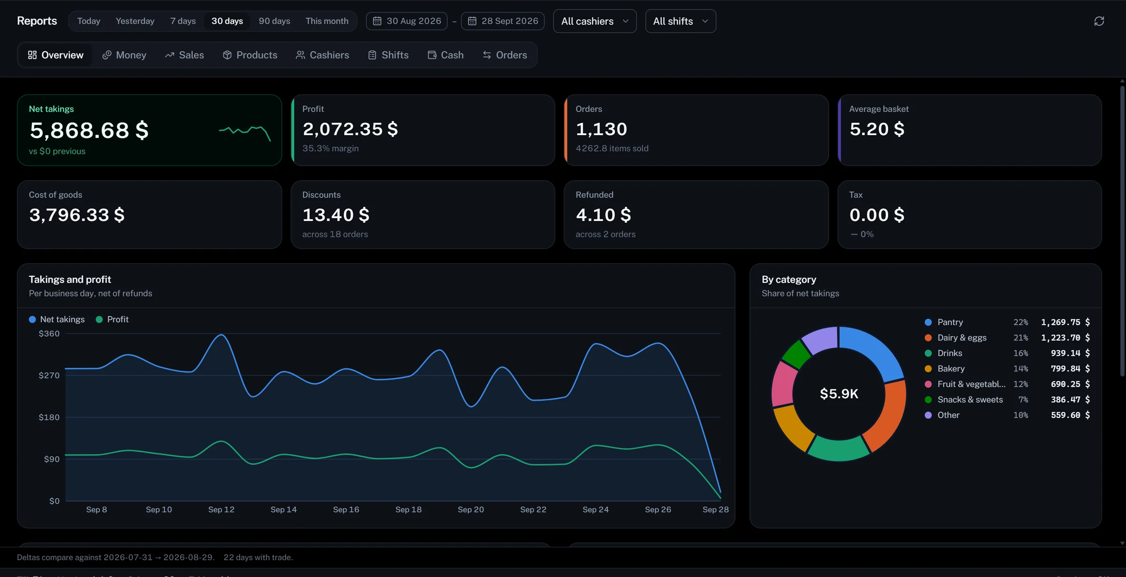This screenshot has width=1126, height=577.
Task: Select the 7 days range
Action: pyautogui.click(x=183, y=21)
